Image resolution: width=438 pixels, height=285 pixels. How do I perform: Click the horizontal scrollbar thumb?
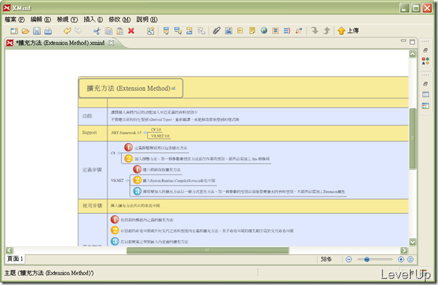pyautogui.click(x=207, y=250)
